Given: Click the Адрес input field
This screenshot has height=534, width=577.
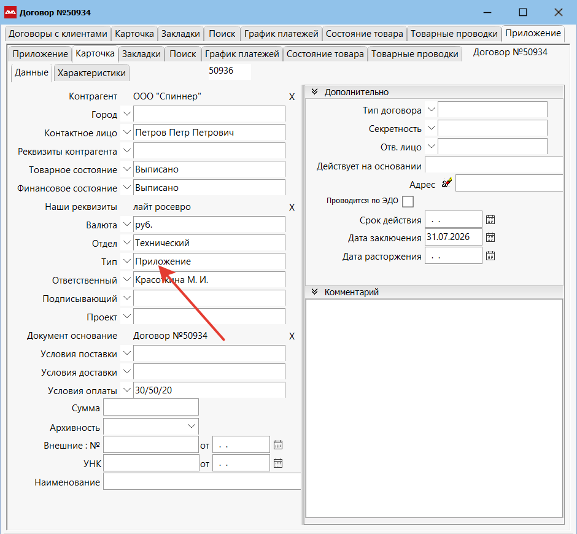Looking at the screenshot, I should pos(509,183).
